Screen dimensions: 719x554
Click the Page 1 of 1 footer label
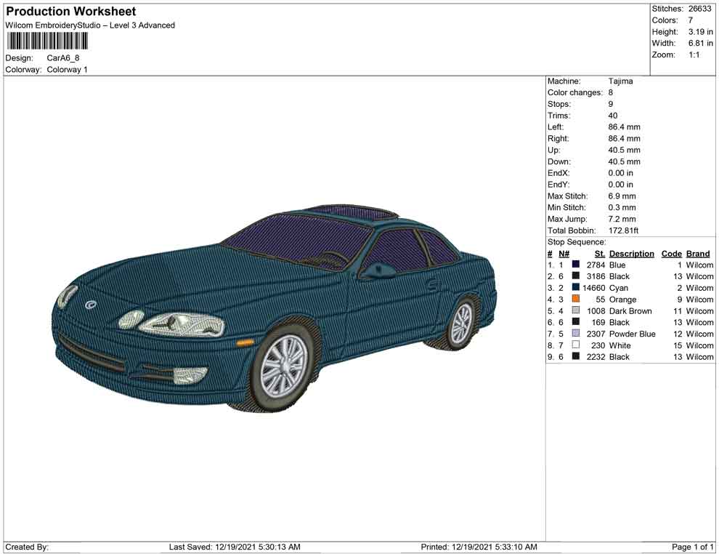(692, 547)
